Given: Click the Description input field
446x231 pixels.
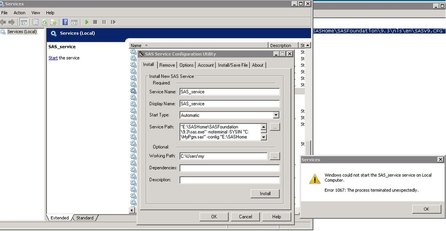Looking at the screenshot, I should (x=229, y=180).
